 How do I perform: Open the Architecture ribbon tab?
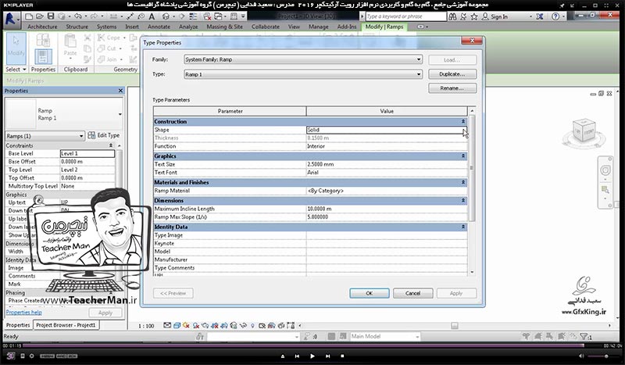pyautogui.click(x=42, y=27)
